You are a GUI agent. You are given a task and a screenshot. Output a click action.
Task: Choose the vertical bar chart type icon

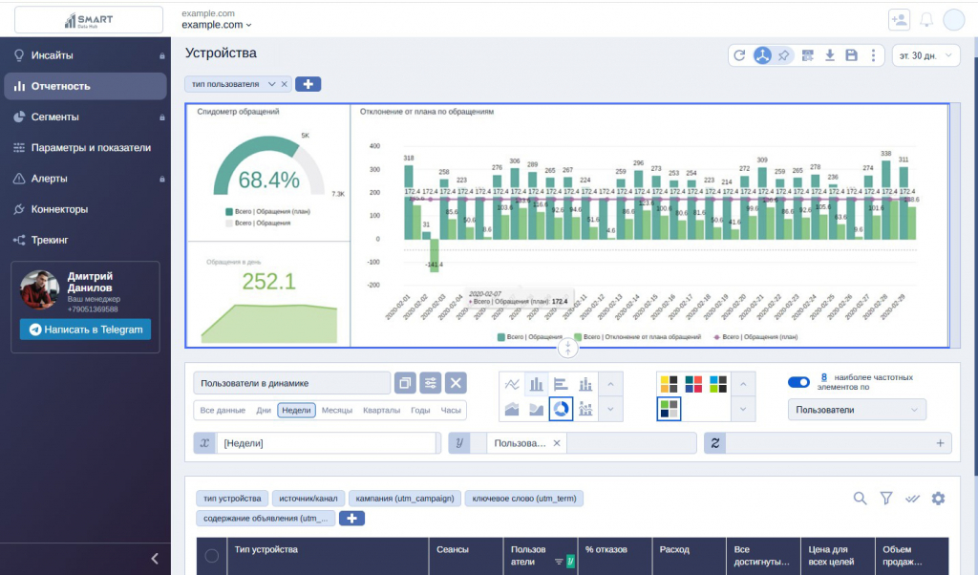click(537, 384)
